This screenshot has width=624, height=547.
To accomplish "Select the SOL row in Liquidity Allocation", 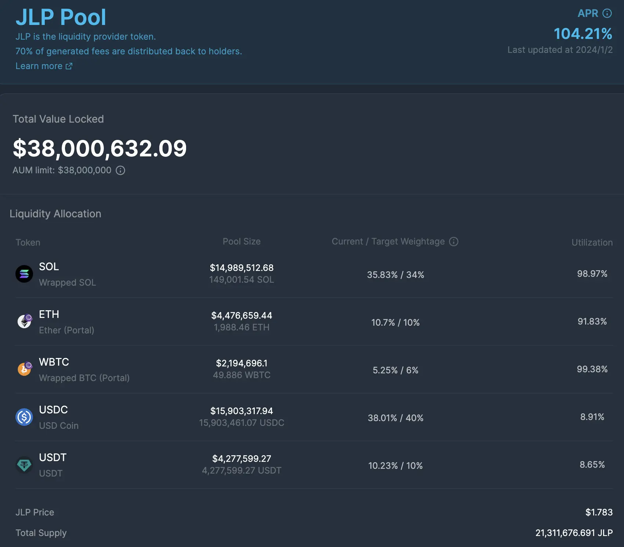I will tap(312, 274).
